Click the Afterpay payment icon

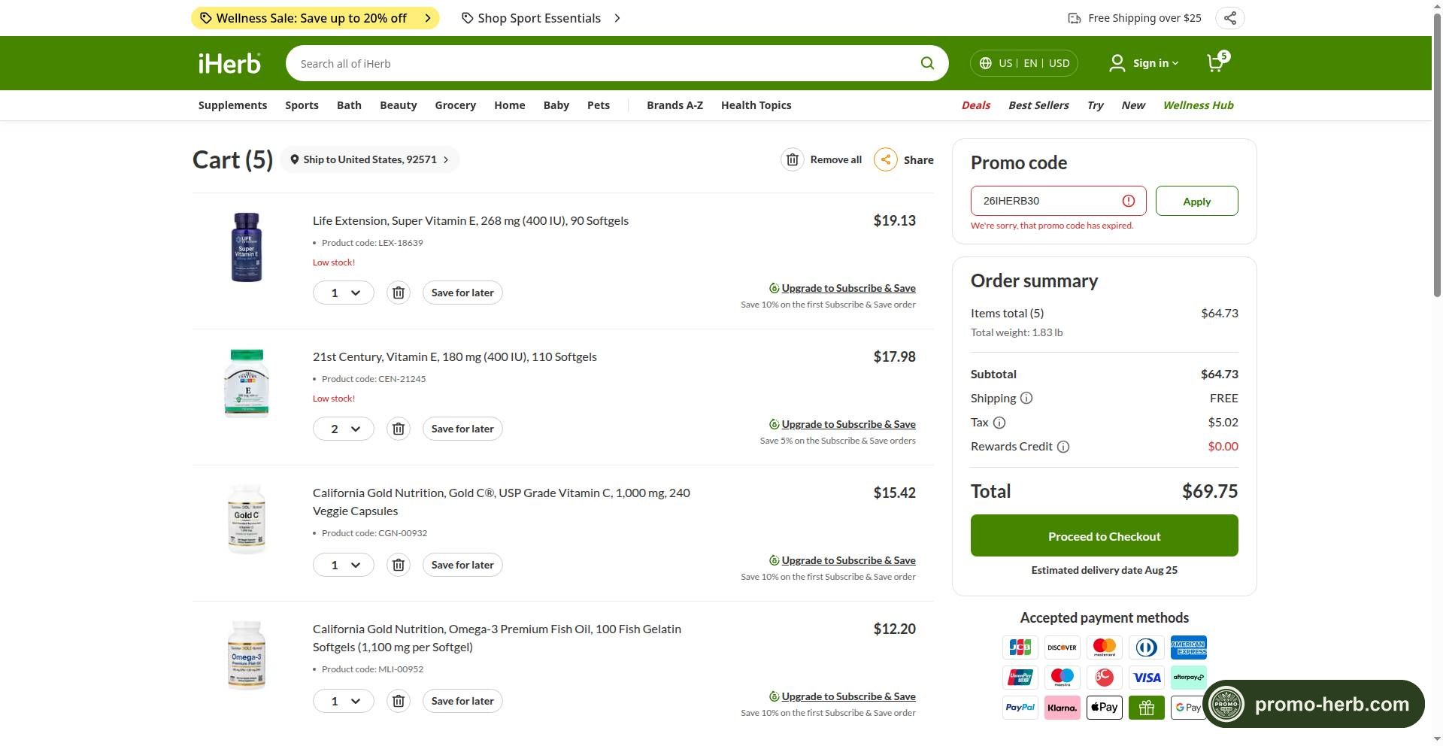(1189, 678)
